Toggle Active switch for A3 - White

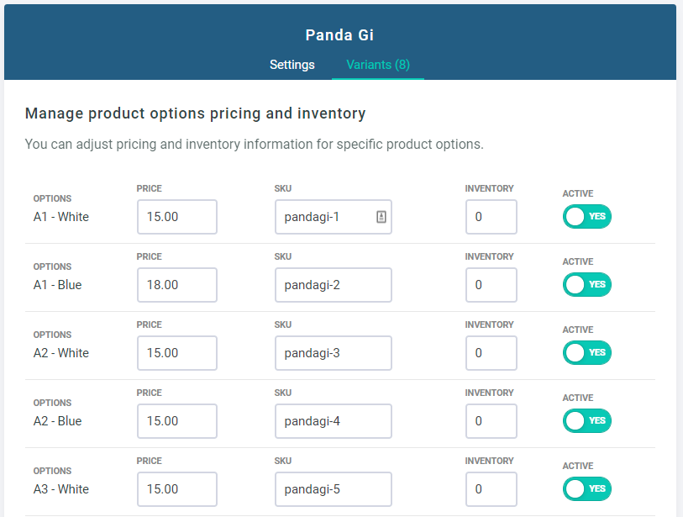[587, 489]
